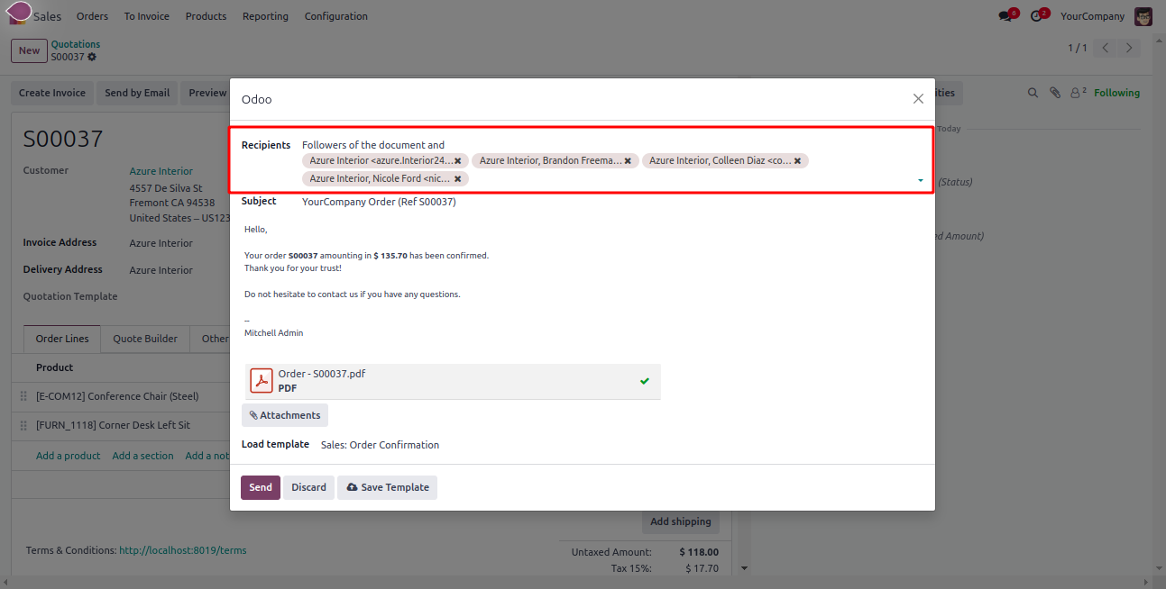
Task: Open the To Invoice menu
Action: pos(147,16)
